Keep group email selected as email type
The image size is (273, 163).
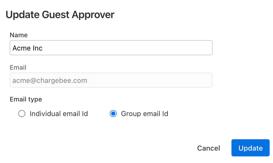[x=113, y=114]
